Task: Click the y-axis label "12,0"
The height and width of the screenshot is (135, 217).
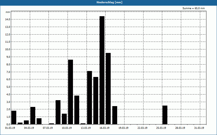Action: pyautogui.click(x=8, y=35)
